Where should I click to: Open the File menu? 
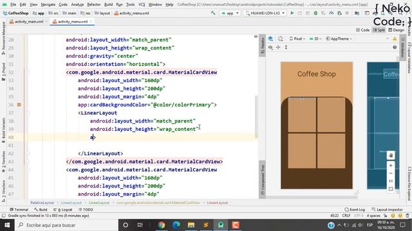click(x=13, y=4)
